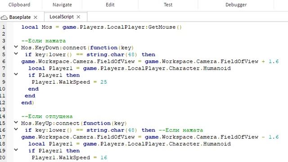
Task: Click the comment '--Если нажата' on line 3
Action: [44, 41]
